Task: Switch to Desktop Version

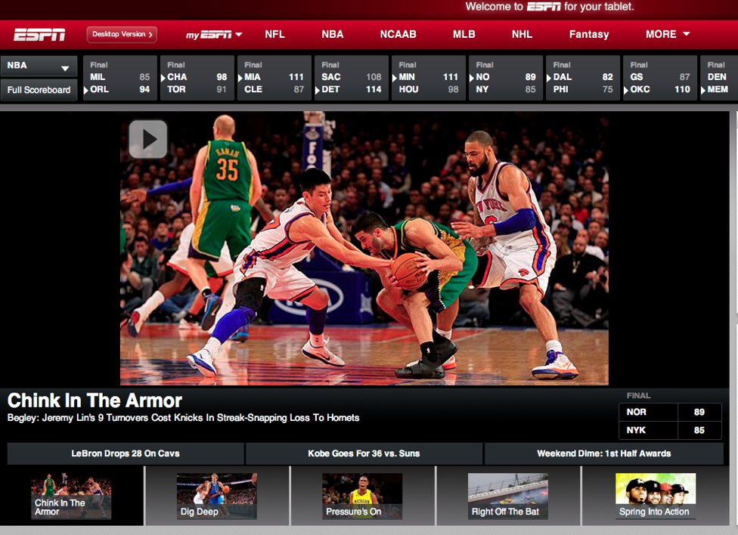Action: pyautogui.click(x=122, y=34)
